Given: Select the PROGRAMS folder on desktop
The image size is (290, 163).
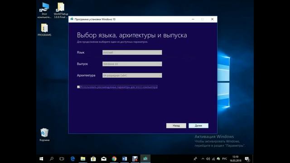Looking at the screenshot, I should [44, 29].
